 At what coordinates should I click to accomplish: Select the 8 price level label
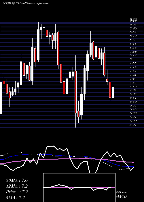click(131, 59)
